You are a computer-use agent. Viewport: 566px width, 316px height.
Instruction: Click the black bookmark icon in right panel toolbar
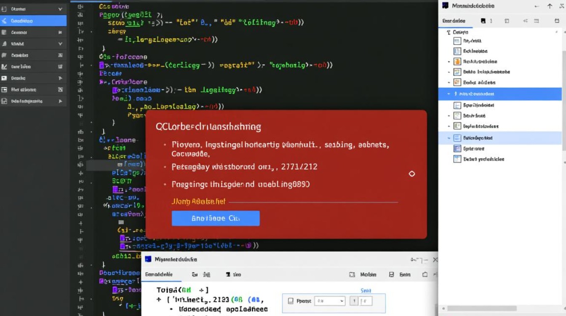tap(483, 21)
